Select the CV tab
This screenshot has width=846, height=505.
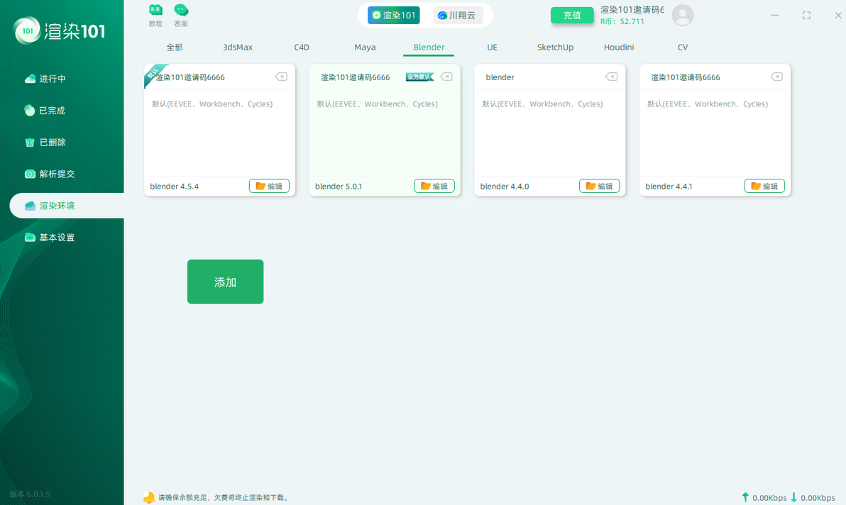(x=683, y=48)
